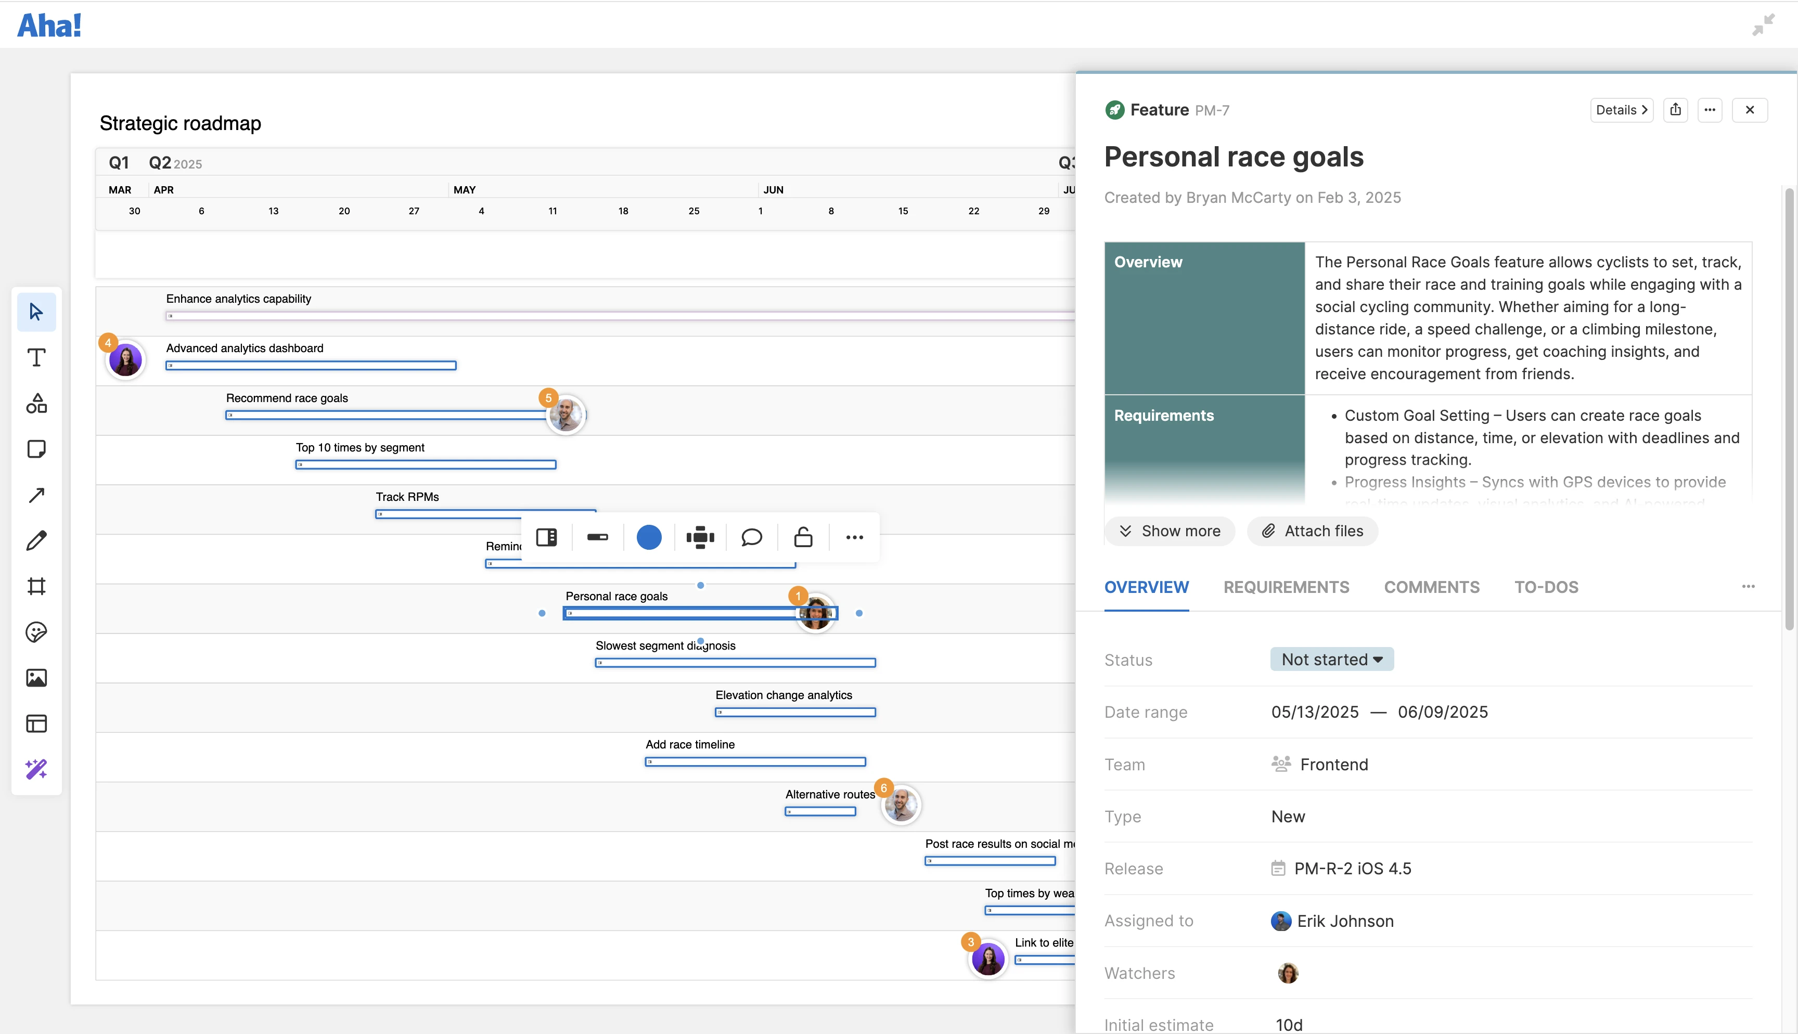Click the Insert image tool
This screenshot has height=1034, width=1798.
(x=36, y=678)
